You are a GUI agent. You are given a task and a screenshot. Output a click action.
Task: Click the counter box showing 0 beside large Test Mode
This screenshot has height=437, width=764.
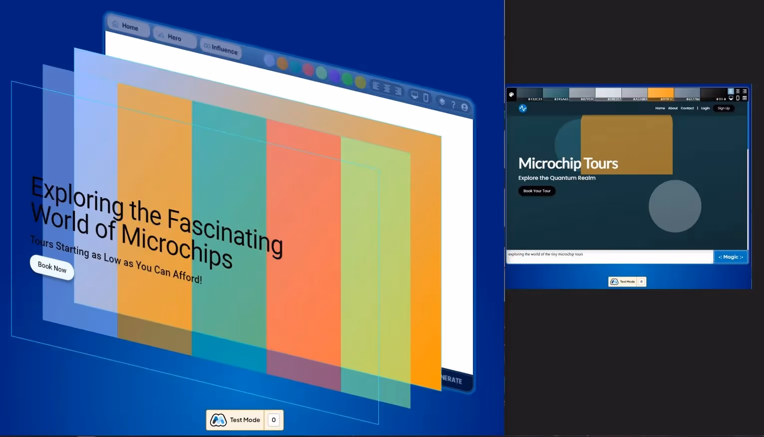273,420
